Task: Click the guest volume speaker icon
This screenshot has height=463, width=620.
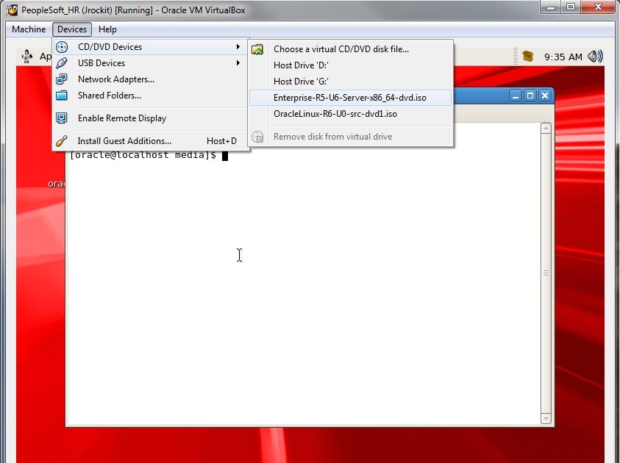Action: 595,57
